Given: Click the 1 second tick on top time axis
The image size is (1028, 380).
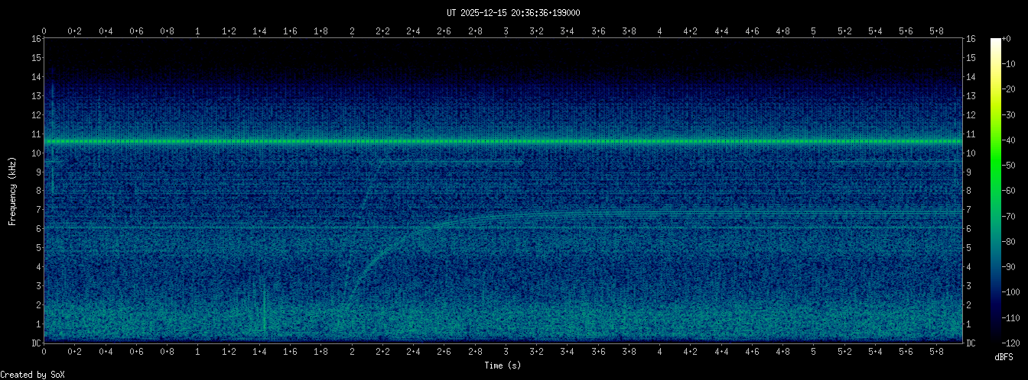Looking at the screenshot, I should (198, 31).
